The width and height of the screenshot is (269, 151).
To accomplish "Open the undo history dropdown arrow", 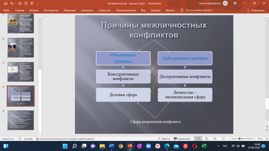I will (x=15, y=3).
